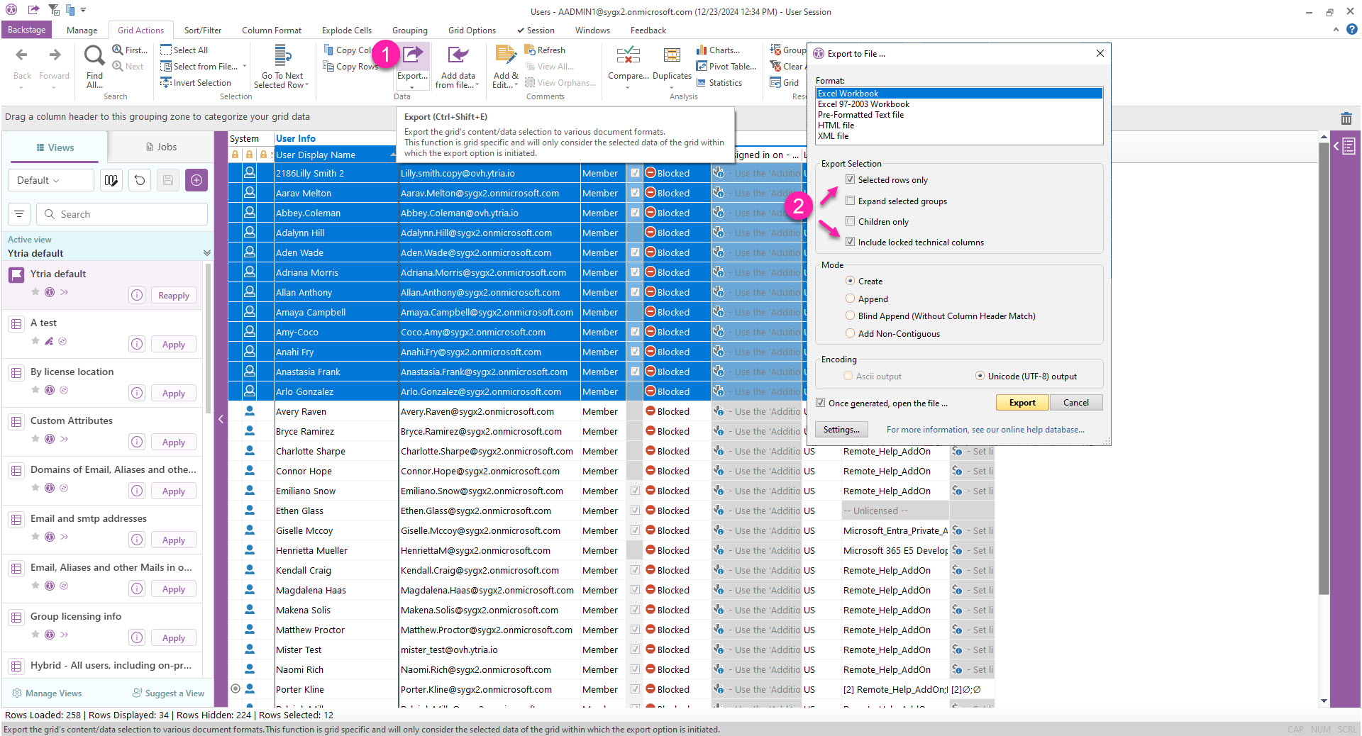Click the Refresh icon in ribbon

(530, 50)
